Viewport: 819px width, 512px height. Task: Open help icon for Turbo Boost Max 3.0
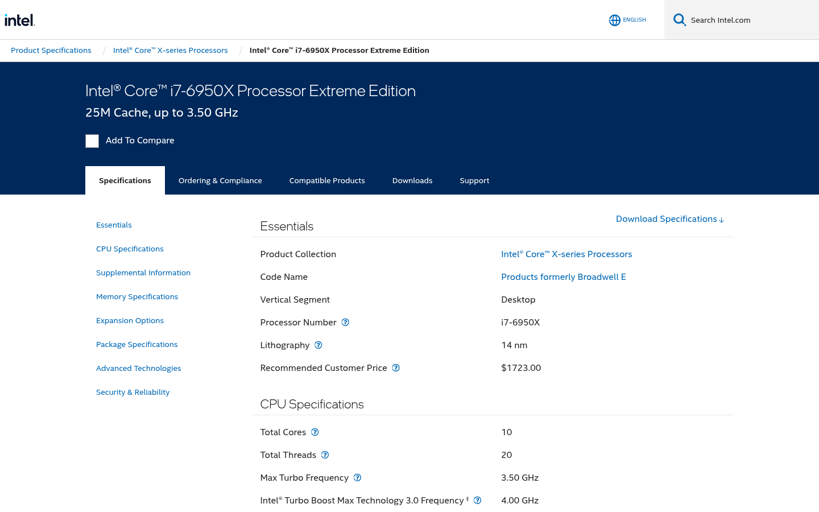click(478, 501)
